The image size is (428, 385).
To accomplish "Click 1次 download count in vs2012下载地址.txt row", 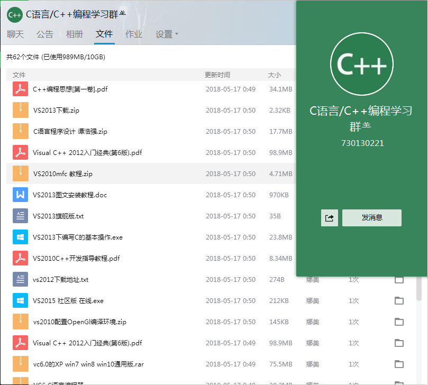I will tap(353, 280).
